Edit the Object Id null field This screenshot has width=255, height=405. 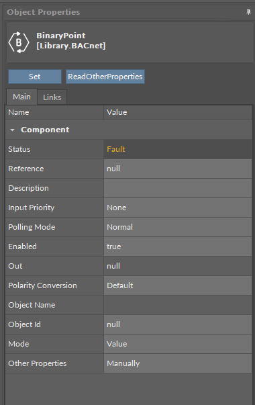[x=178, y=324]
